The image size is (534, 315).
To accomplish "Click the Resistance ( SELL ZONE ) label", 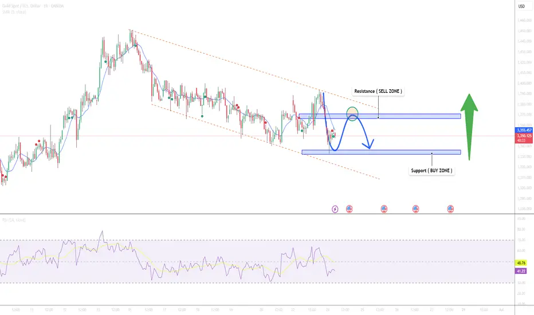I will (378, 91).
